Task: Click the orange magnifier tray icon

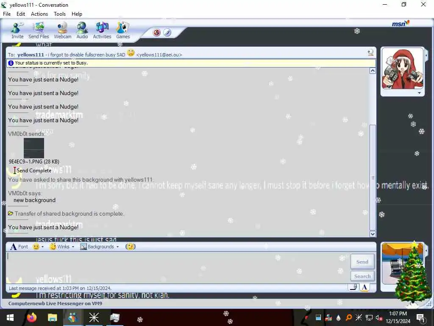Action: (x=349, y=318)
